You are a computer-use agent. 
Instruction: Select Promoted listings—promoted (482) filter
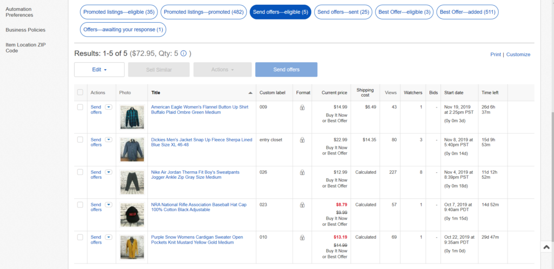(203, 12)
